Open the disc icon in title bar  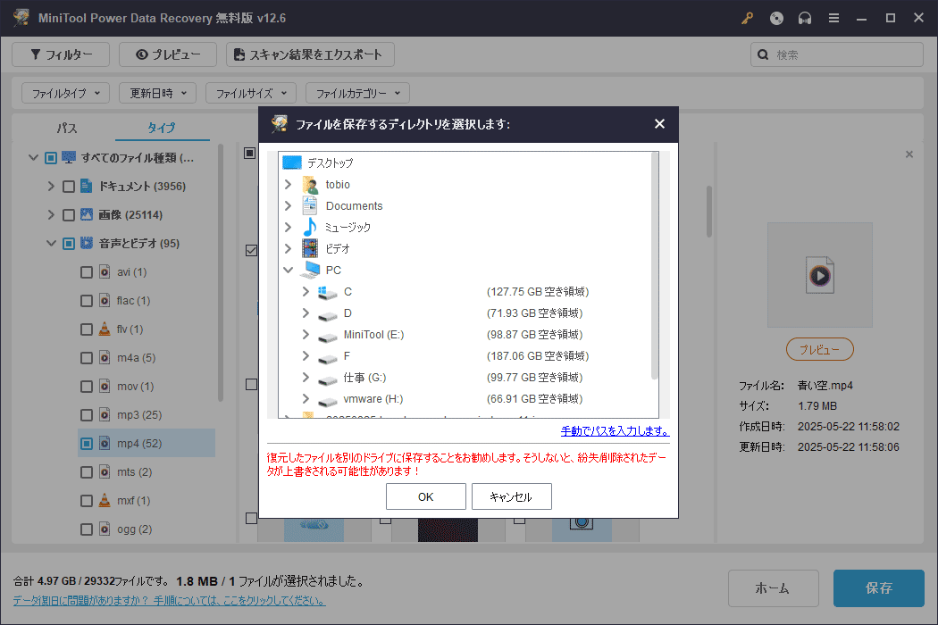click(776, 18)
